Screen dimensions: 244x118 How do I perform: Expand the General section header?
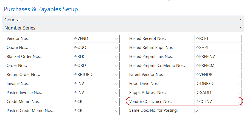pyautogui.click(x=122, y=20)
